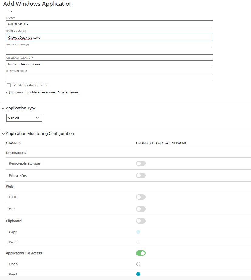Enable the Removable Storage toggle
The width and height of the screenshot is (251, 280).
[141, 163]
